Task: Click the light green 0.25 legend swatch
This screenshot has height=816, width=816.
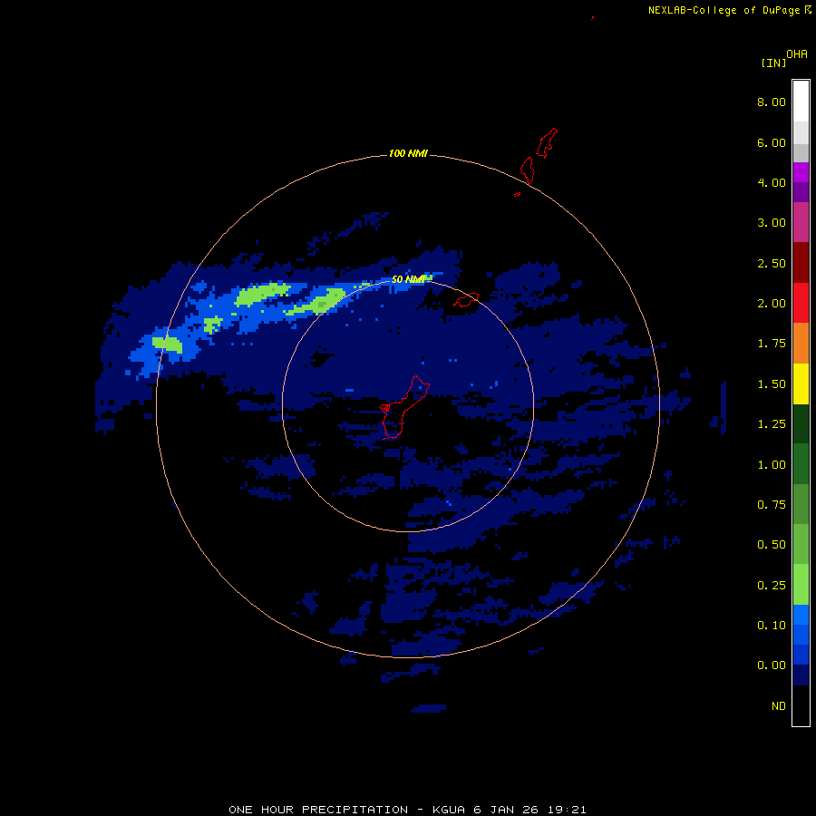Action: [801, 585]
